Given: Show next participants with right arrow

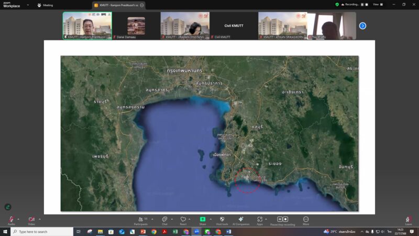Looking at the screenshot, I should pyautogui.click(x=362, y=26).
